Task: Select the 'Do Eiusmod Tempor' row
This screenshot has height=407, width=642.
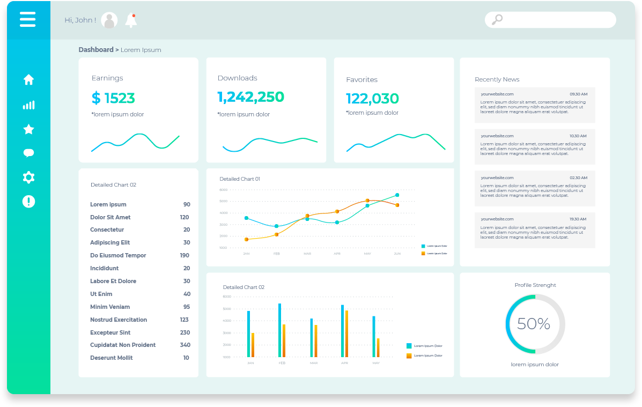Action: click(x=140, y=255)
